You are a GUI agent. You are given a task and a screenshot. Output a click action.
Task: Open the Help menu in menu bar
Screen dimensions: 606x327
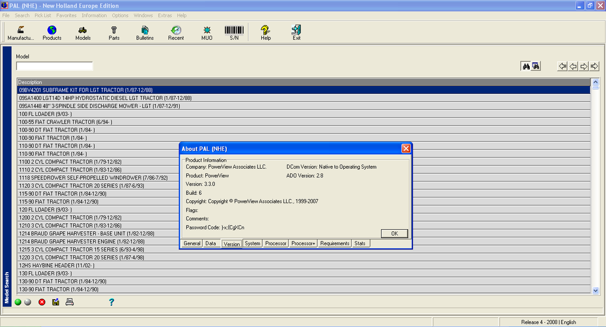(x=182, y=15)
